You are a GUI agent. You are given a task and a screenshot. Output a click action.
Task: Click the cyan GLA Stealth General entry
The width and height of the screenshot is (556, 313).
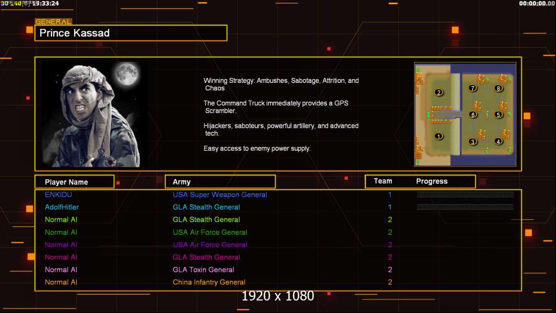207,207
